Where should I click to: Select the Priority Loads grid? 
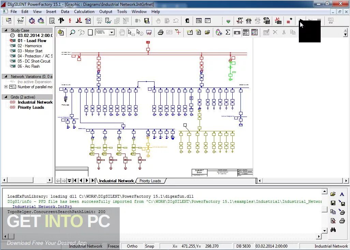(x=31, y=107)
